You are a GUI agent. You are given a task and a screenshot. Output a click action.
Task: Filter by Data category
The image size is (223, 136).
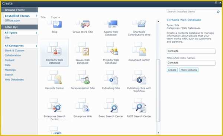pyautogui.click(x=7, y=65)
